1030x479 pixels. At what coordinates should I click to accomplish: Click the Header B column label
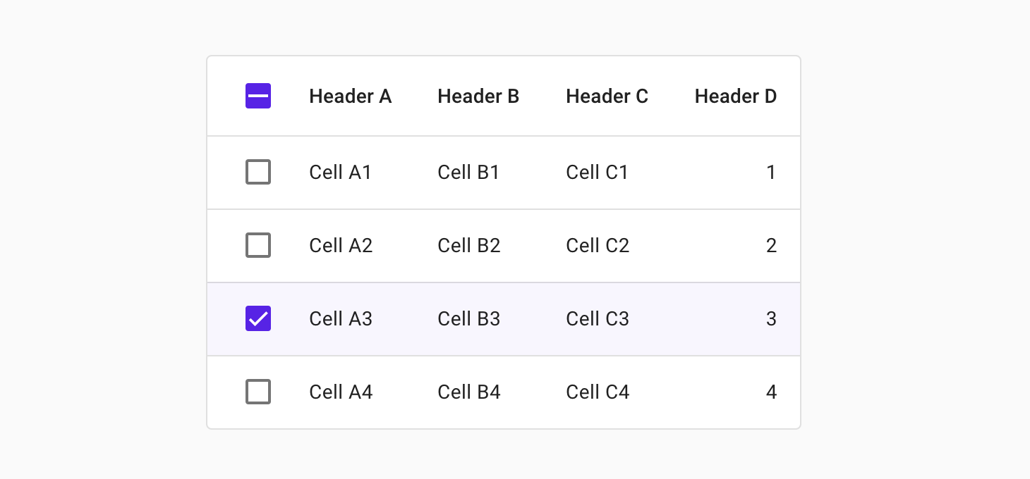478,96
